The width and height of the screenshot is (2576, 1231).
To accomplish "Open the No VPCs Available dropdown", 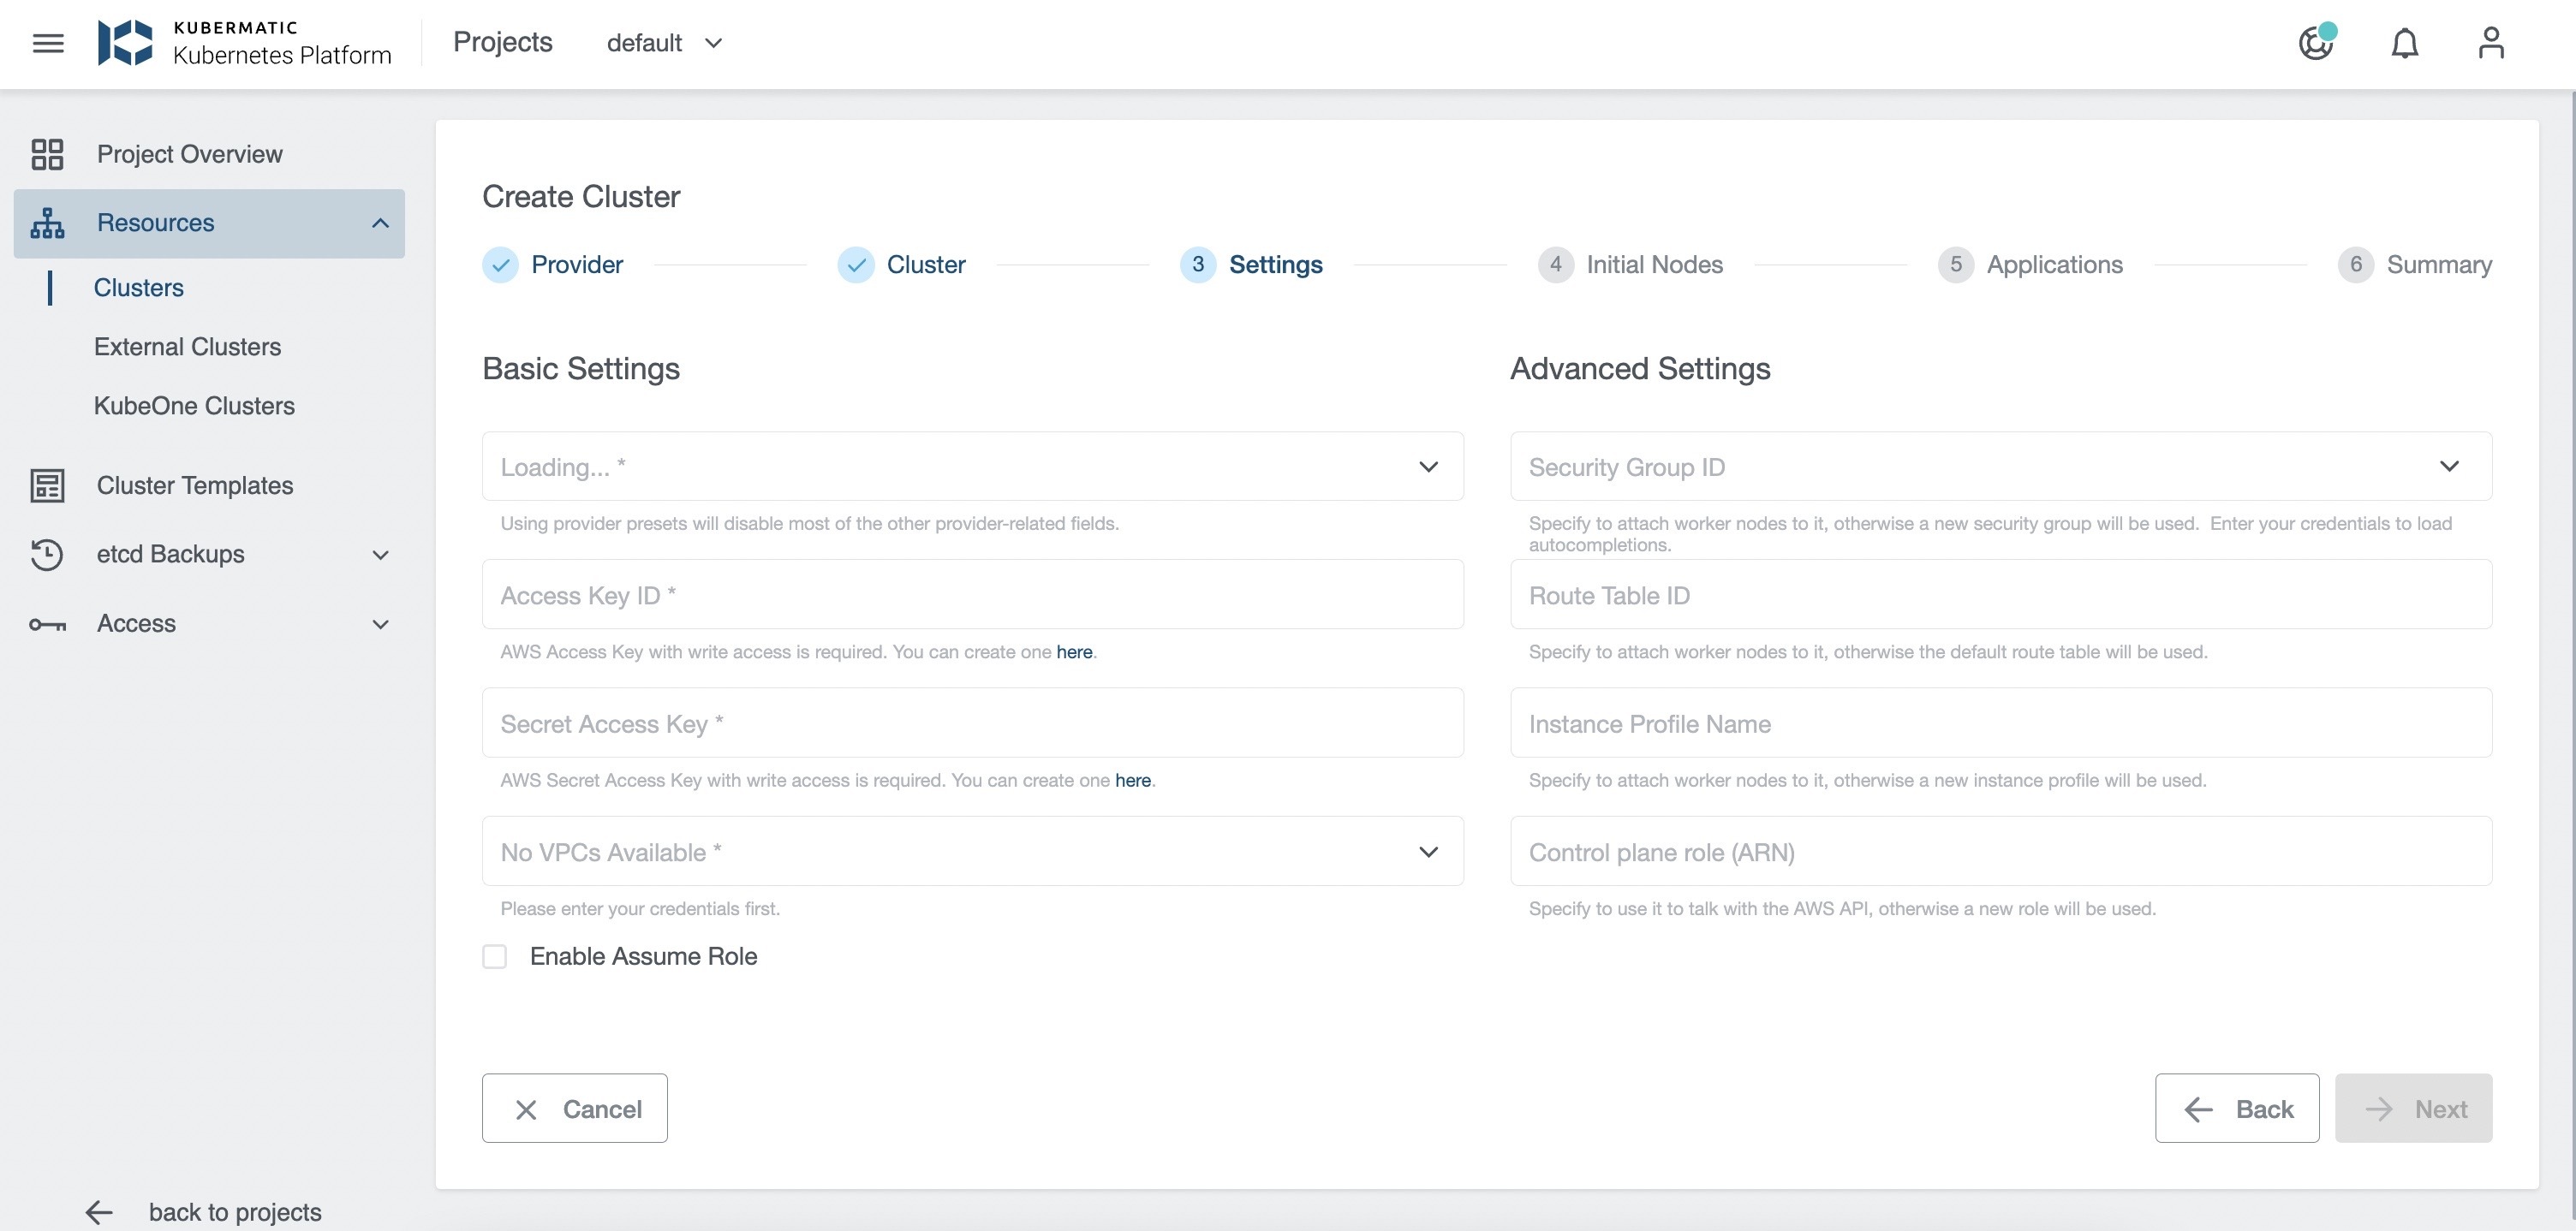I will (x=1428, y=852).
